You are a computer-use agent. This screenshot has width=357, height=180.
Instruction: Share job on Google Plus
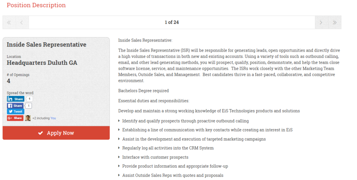15,118
